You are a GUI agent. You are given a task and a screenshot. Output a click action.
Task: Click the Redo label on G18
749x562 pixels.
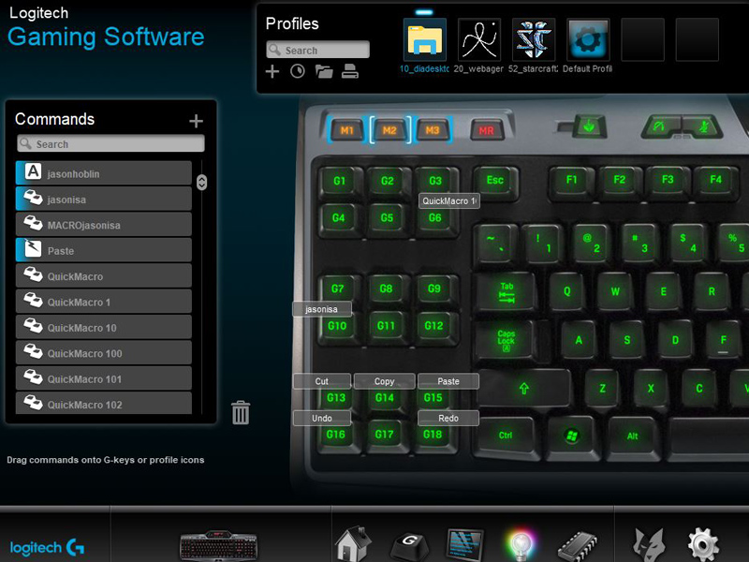tap(448, 418)
